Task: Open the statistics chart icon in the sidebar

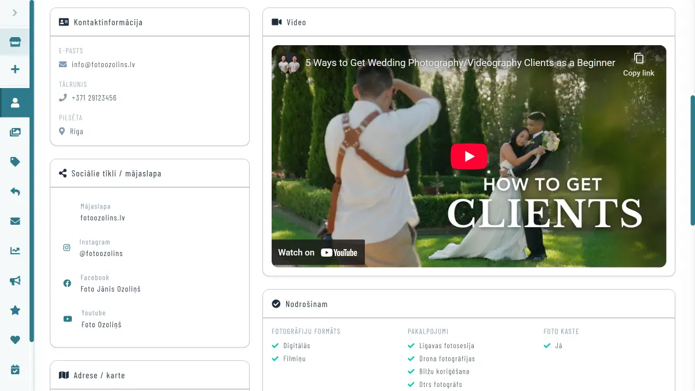Action: coord(15,251)
